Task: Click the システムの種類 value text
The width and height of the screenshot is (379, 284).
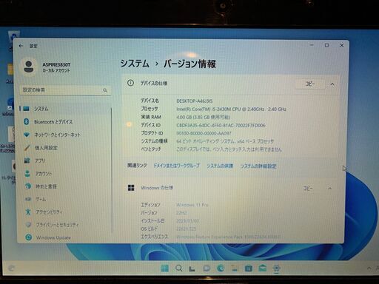Action: pyautogui.click(x=225, y=141)
